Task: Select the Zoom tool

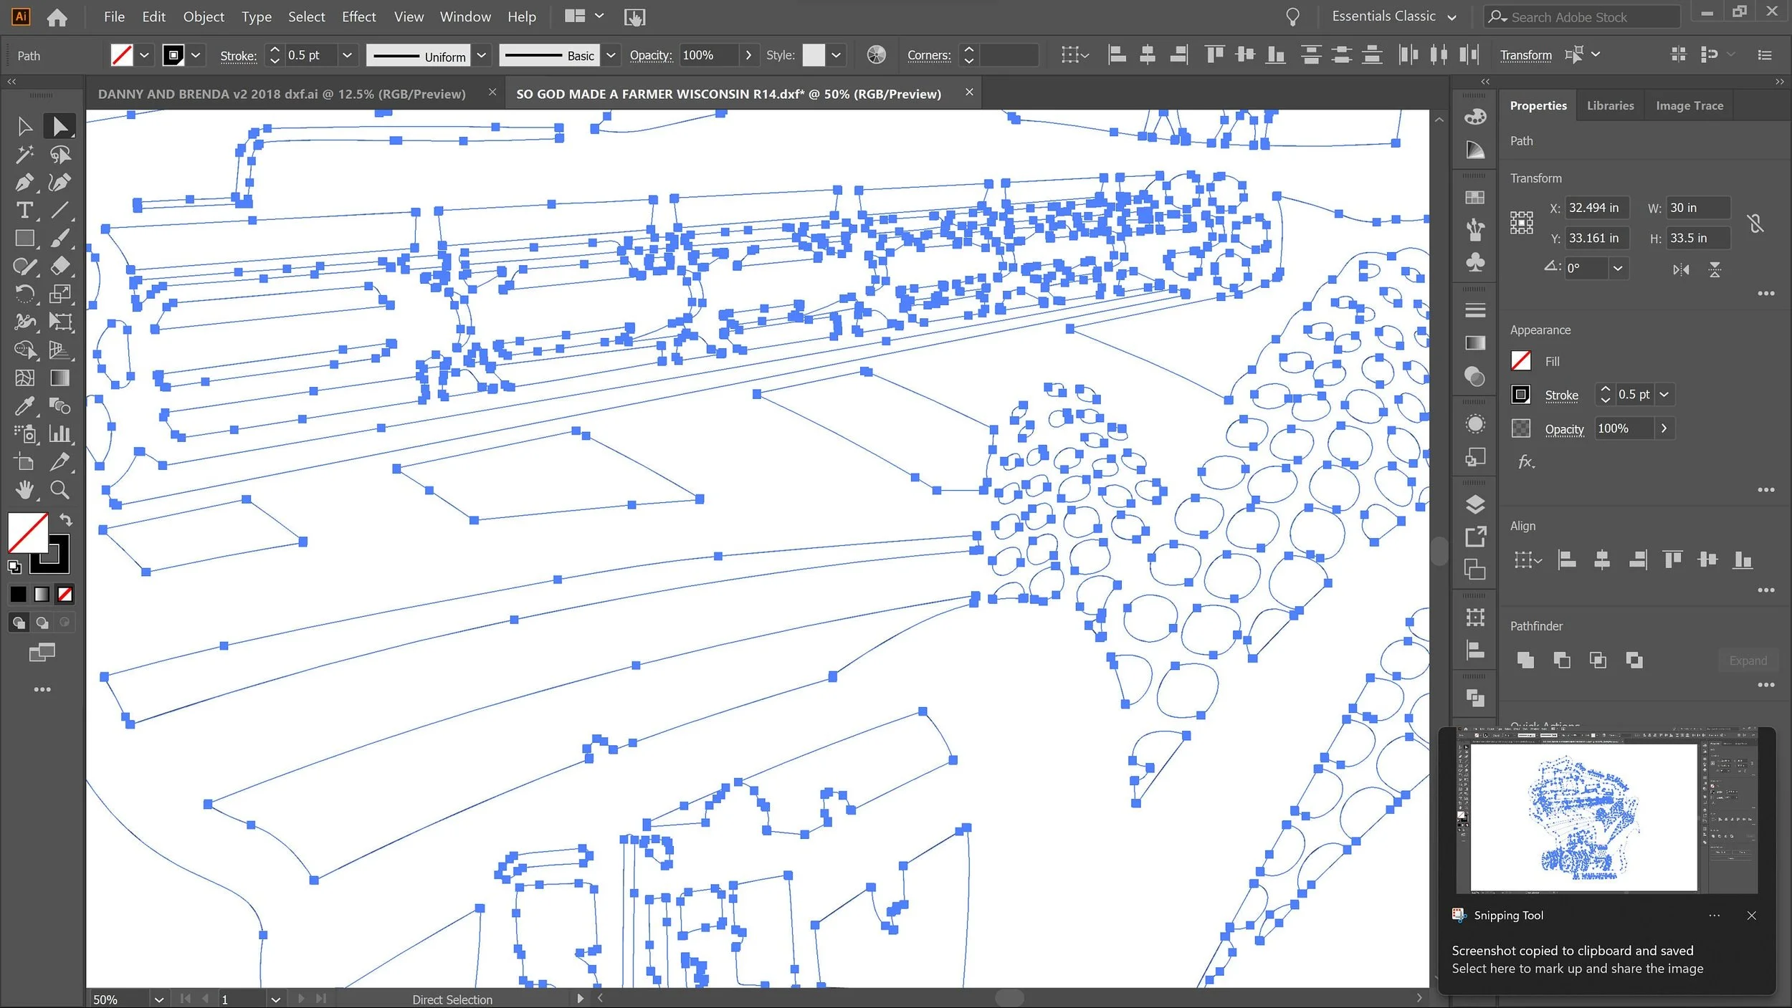Action: click(60, 490)
